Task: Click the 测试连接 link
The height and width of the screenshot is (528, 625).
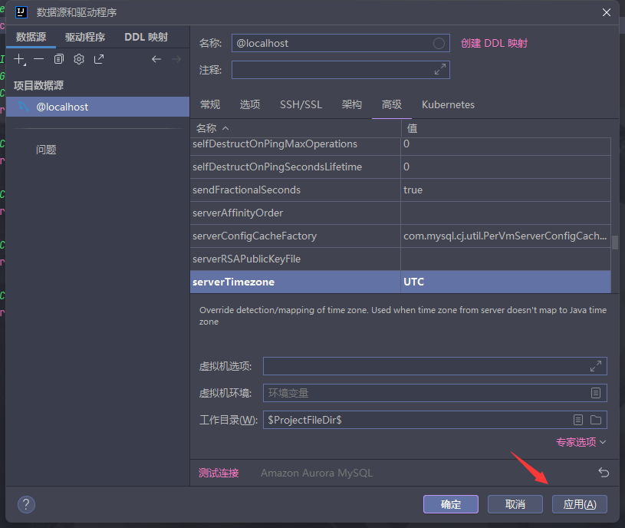Action: 219,473
